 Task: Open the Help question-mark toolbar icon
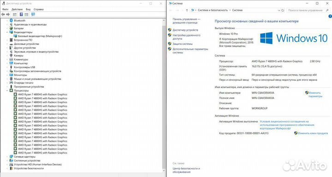point(21,14)
